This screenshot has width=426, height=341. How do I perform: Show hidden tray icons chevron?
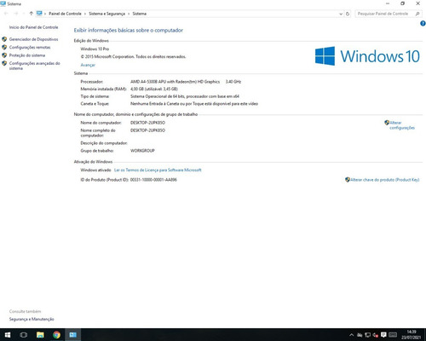click(x=351, y=335)
